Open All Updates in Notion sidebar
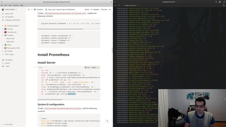 (10, 17)
